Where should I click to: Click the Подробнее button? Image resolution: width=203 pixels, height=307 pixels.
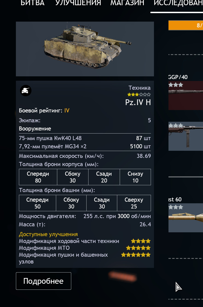coord(44,281)
